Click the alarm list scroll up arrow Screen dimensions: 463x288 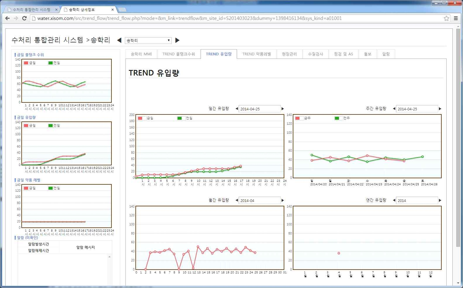click(109, 257)
